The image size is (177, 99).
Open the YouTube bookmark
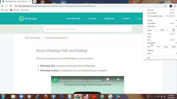[x=15, y=10]
